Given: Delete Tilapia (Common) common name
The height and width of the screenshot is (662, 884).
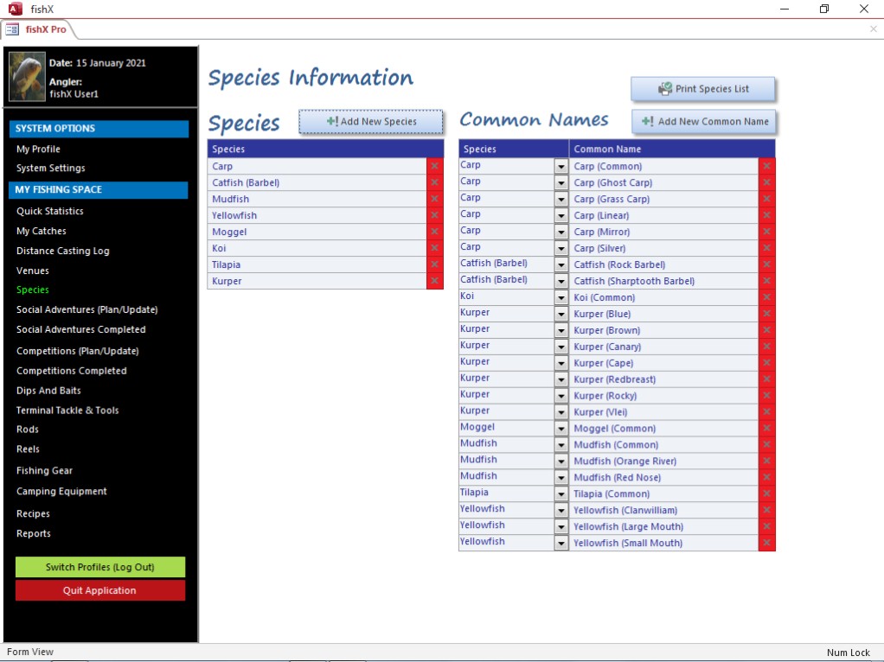Looking at the screenshot, I should coord(766,493).
